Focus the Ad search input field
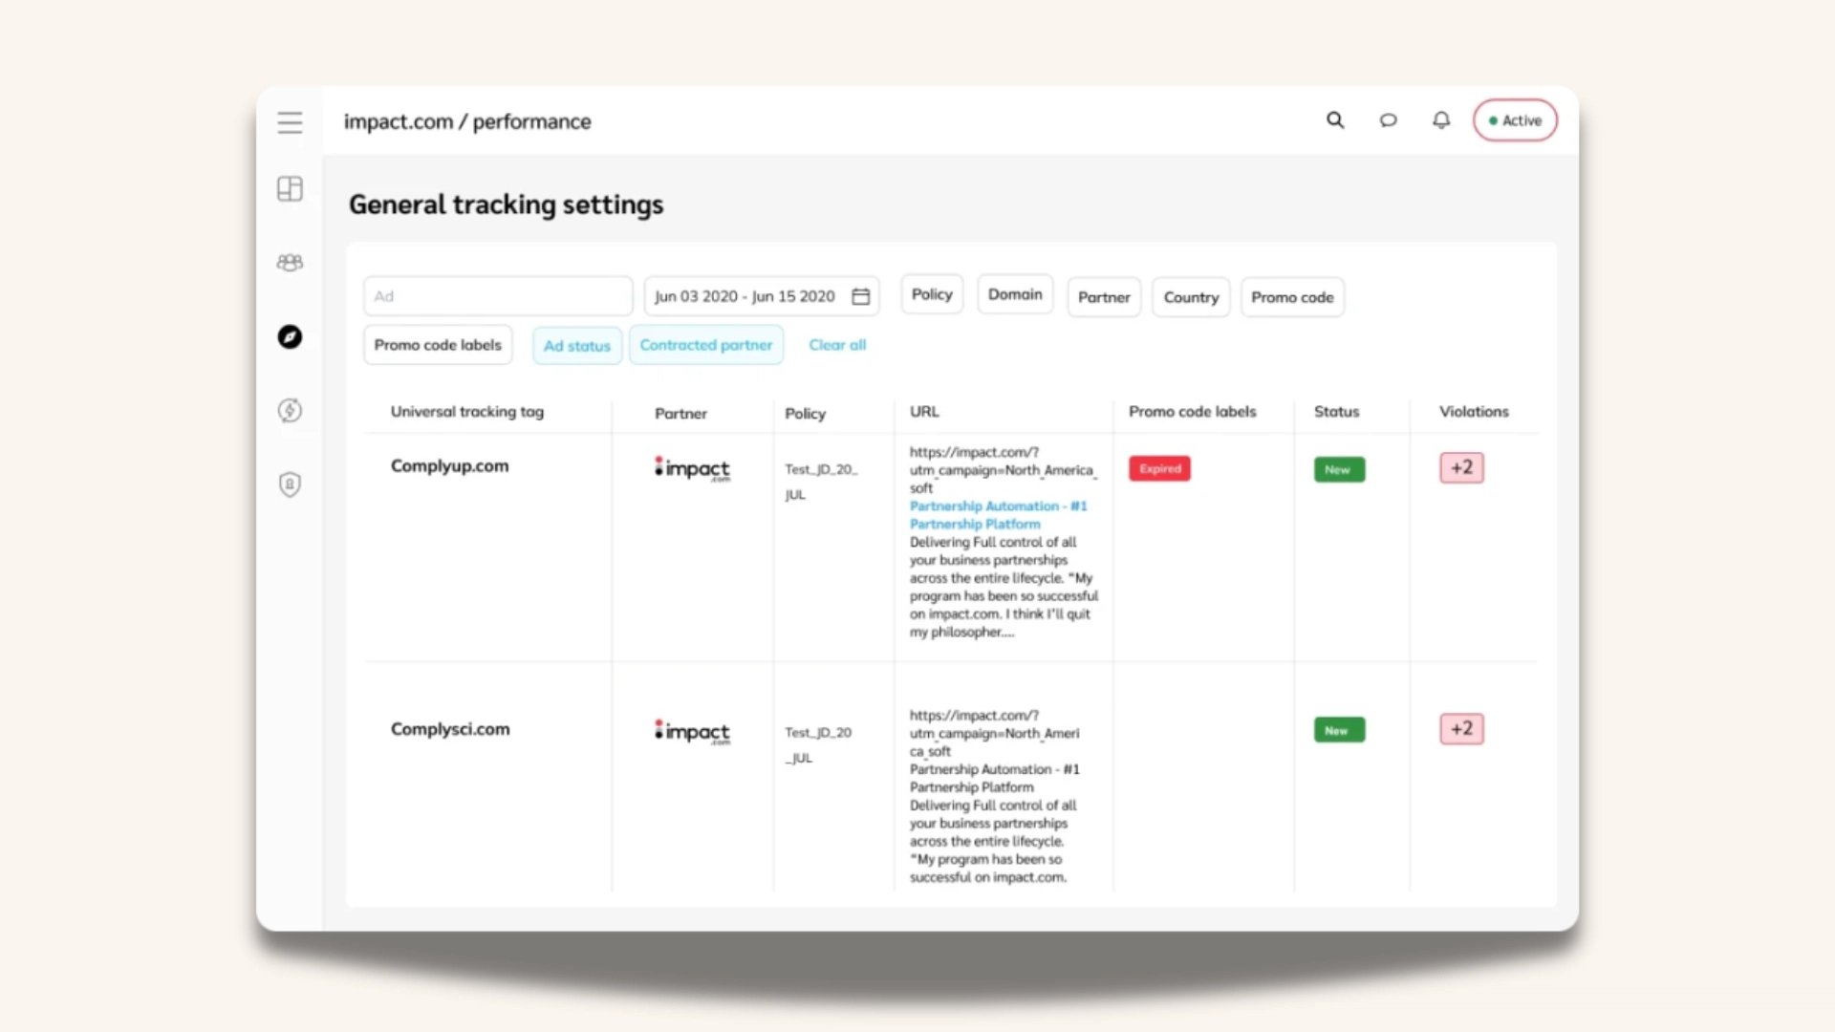Viewport: 1835px width, 1032px height. (498, 296)
